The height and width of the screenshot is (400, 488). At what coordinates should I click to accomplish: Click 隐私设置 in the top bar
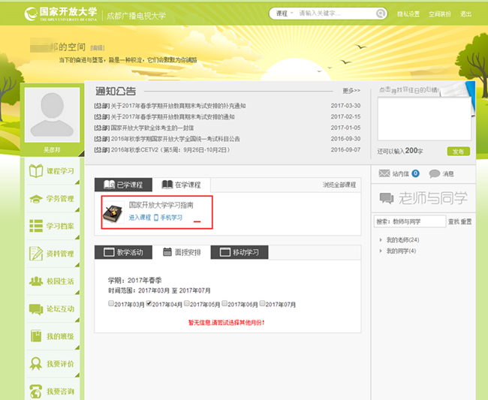(408, 14)
